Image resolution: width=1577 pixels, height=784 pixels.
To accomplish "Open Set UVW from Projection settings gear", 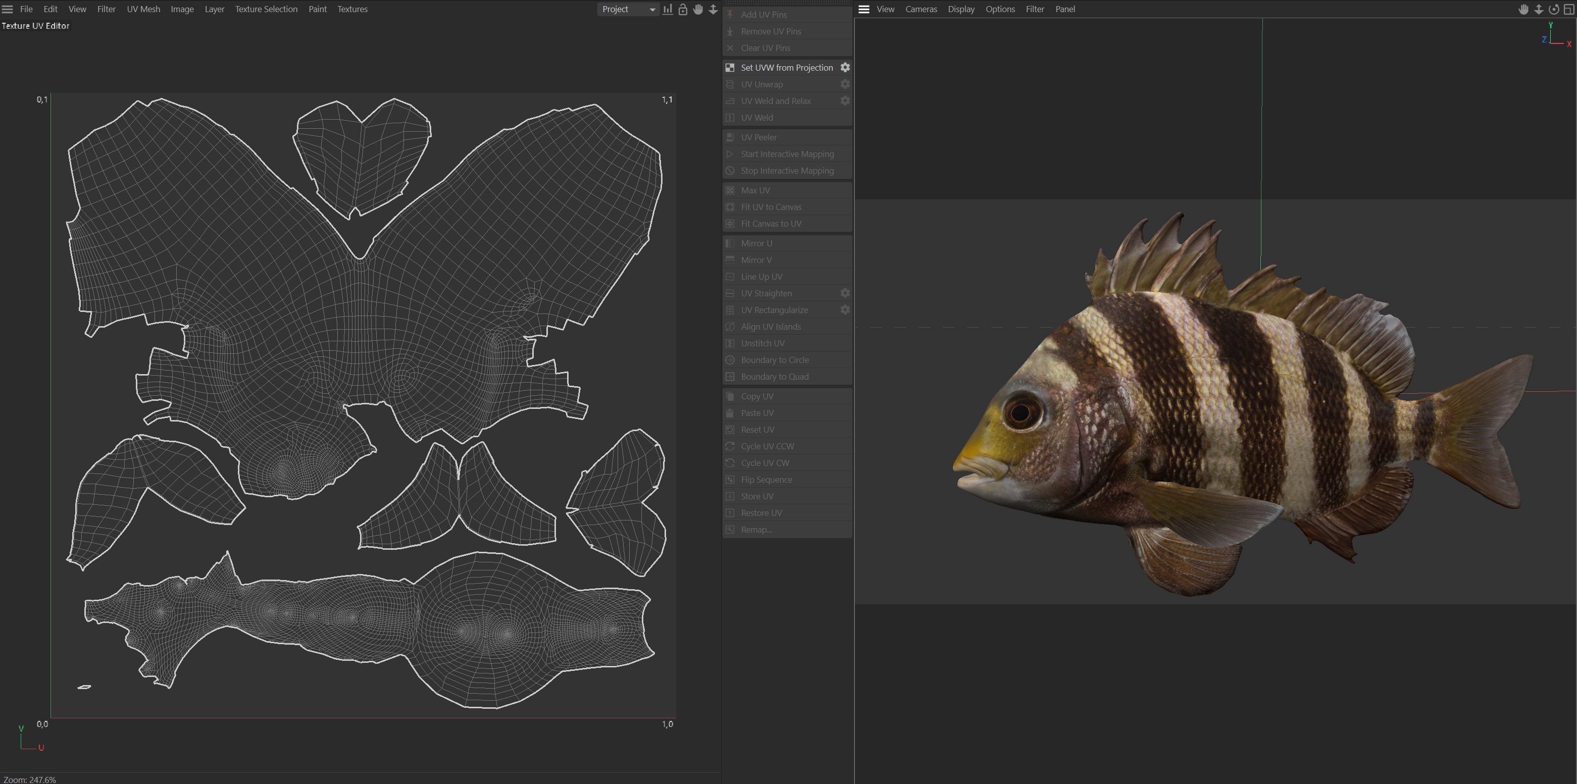I will pyautogui.click(x=845, y=67).
